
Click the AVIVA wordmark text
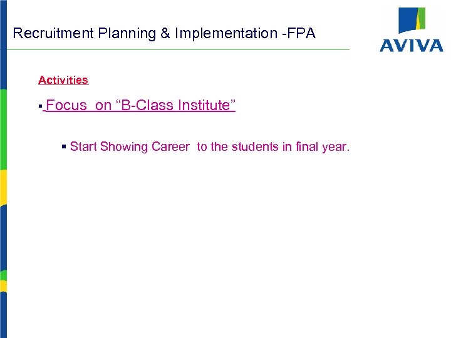(x=411, y=45)
